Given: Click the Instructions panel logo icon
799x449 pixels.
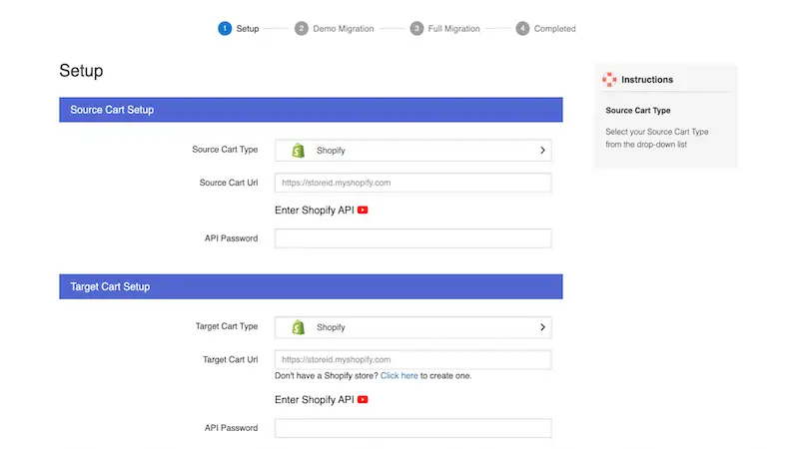Looking at the screenshot, I should point(609,80).
